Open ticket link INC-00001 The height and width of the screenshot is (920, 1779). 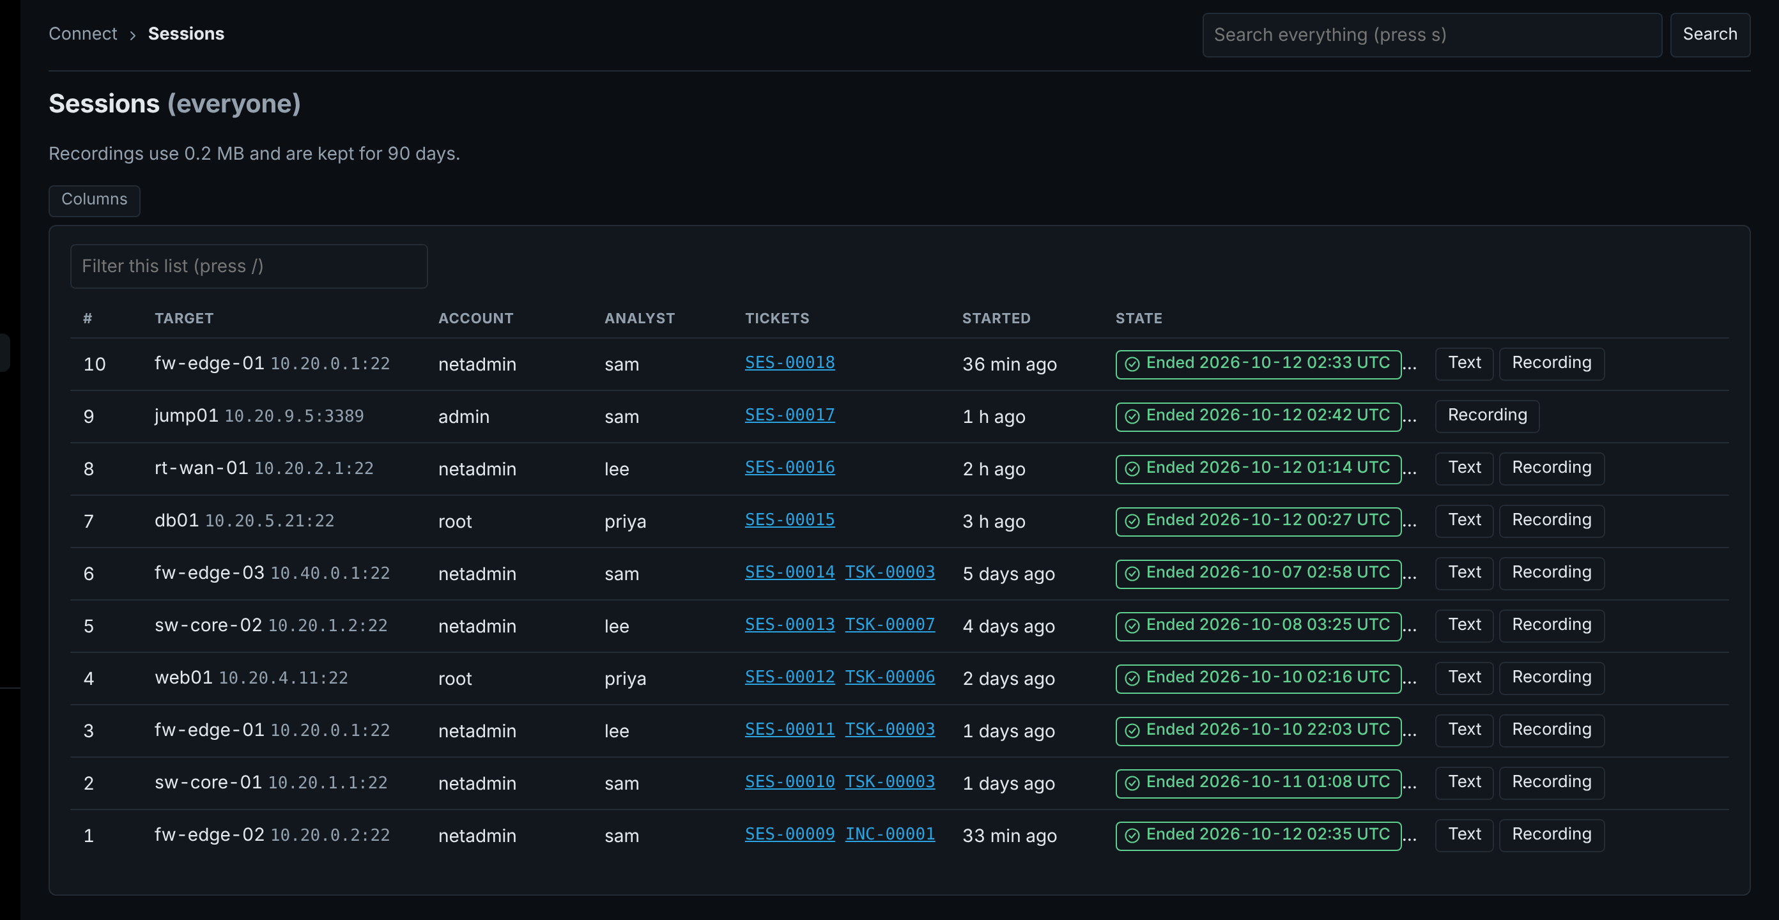[x=889, y=834]
